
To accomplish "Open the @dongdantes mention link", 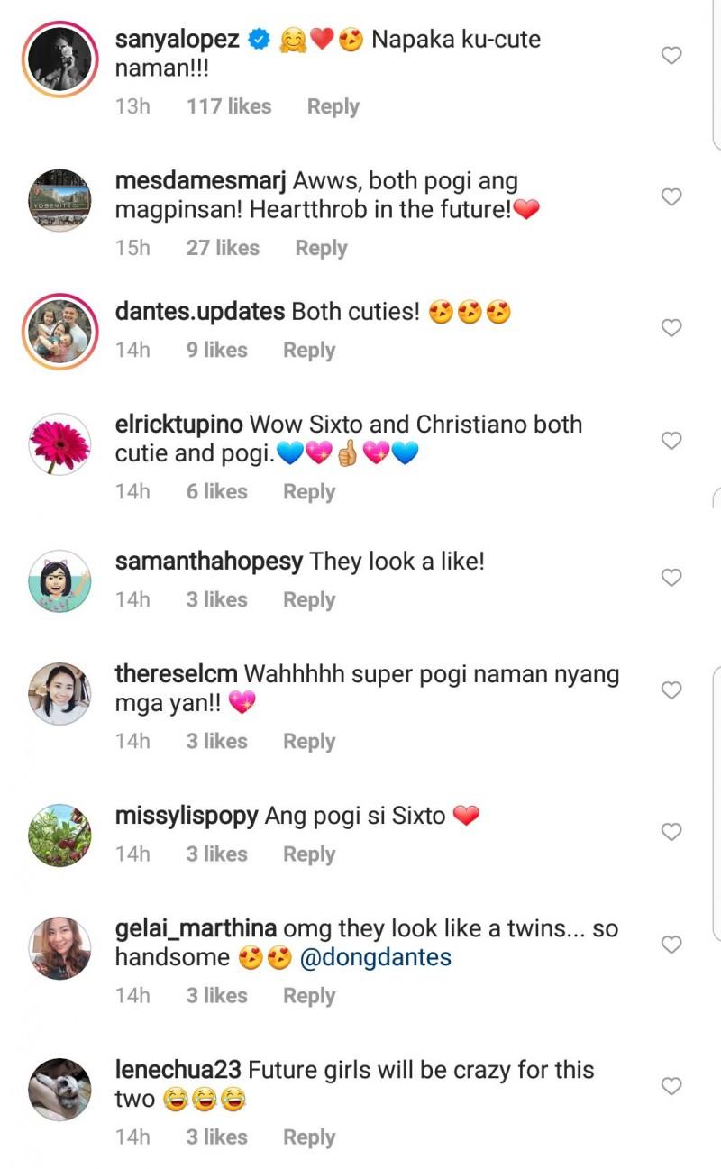I will (375, 957).
